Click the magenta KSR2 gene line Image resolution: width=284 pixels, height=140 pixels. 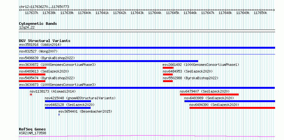point(147,136)
